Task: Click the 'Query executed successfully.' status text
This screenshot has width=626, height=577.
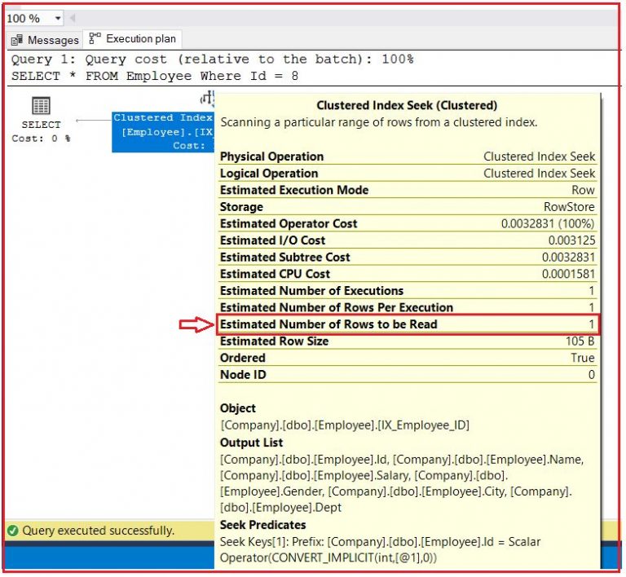Action: pos(98,531)
